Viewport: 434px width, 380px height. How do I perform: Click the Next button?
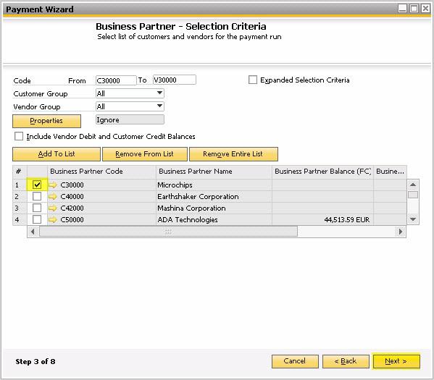396,361
